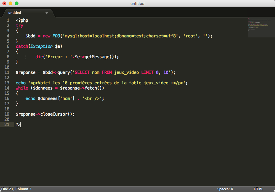Click line number 4 in the gutter
The image size is (275, 192).
pos(8,36)
